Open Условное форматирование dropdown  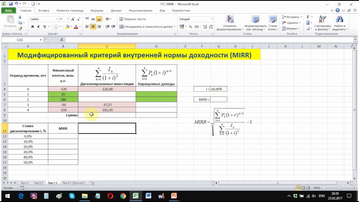click(x=230, y=23)
